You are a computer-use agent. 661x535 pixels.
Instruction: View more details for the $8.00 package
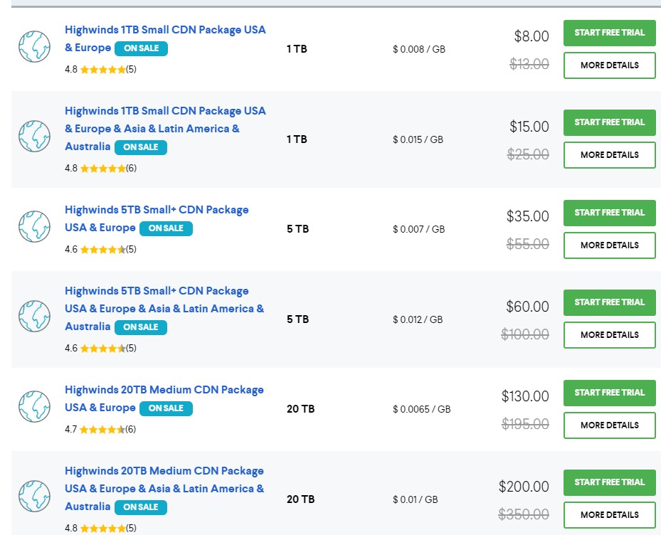click(609, 65)
